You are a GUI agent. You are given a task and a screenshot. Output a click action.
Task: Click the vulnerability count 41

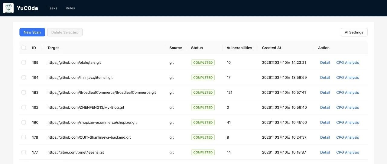tap(229, 122)
